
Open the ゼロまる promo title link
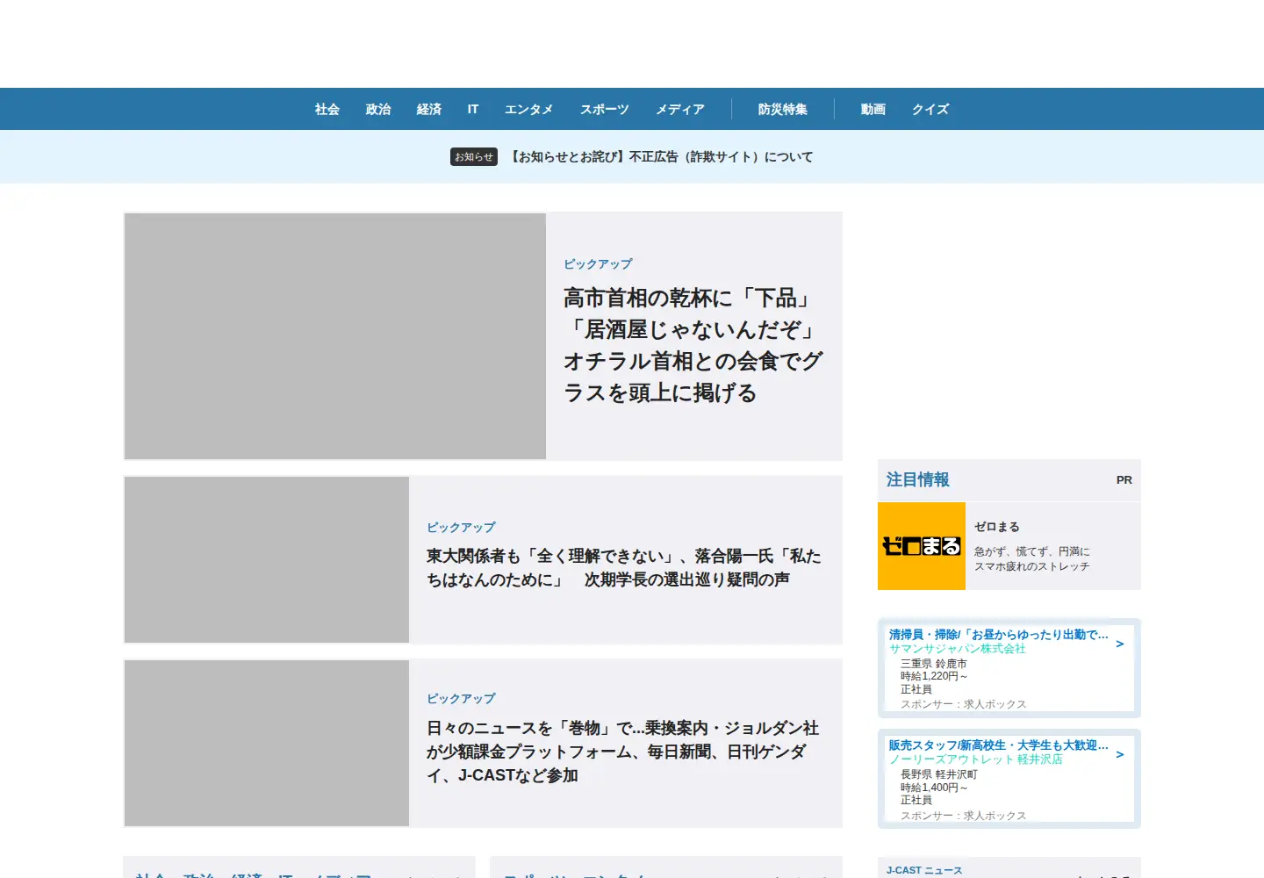(997, 527)
